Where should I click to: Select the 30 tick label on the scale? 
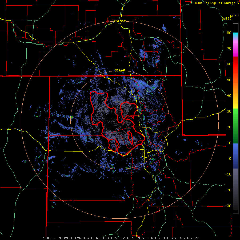pyautogui.click(x=229, y=111)
